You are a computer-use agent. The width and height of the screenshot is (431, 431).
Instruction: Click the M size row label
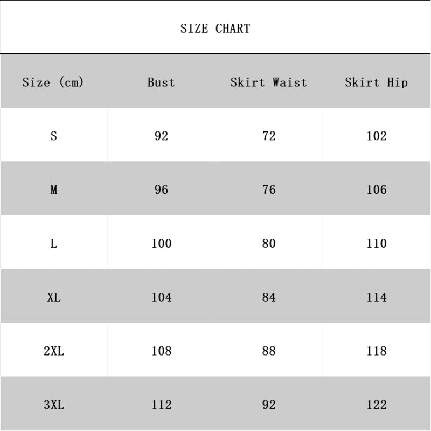[x=53, y=190]
